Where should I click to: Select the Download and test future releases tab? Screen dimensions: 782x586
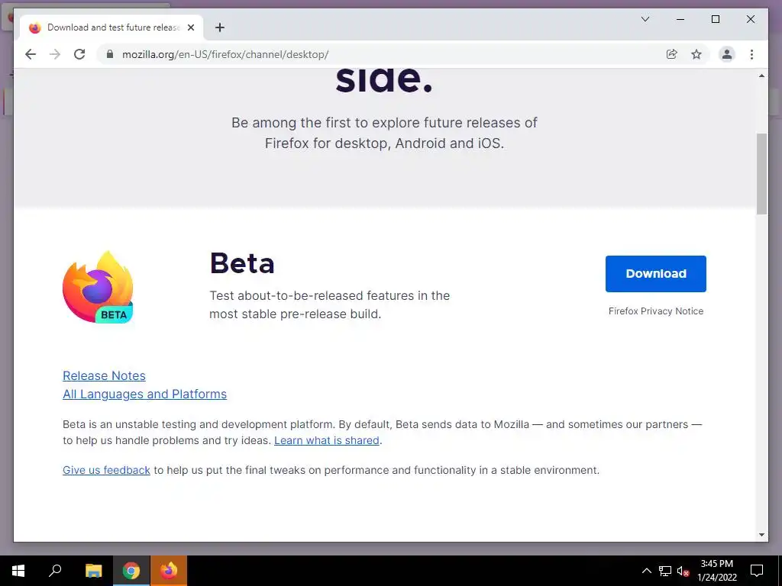click(111, 27)
